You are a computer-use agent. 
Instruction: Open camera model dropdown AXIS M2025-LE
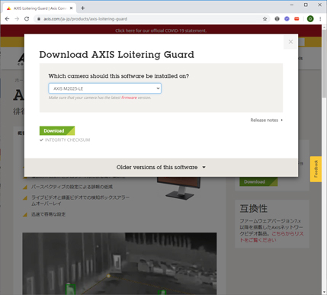104,88
